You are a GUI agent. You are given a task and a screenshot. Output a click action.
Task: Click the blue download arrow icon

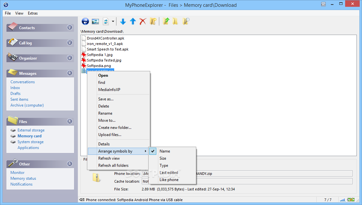point(123,21)
